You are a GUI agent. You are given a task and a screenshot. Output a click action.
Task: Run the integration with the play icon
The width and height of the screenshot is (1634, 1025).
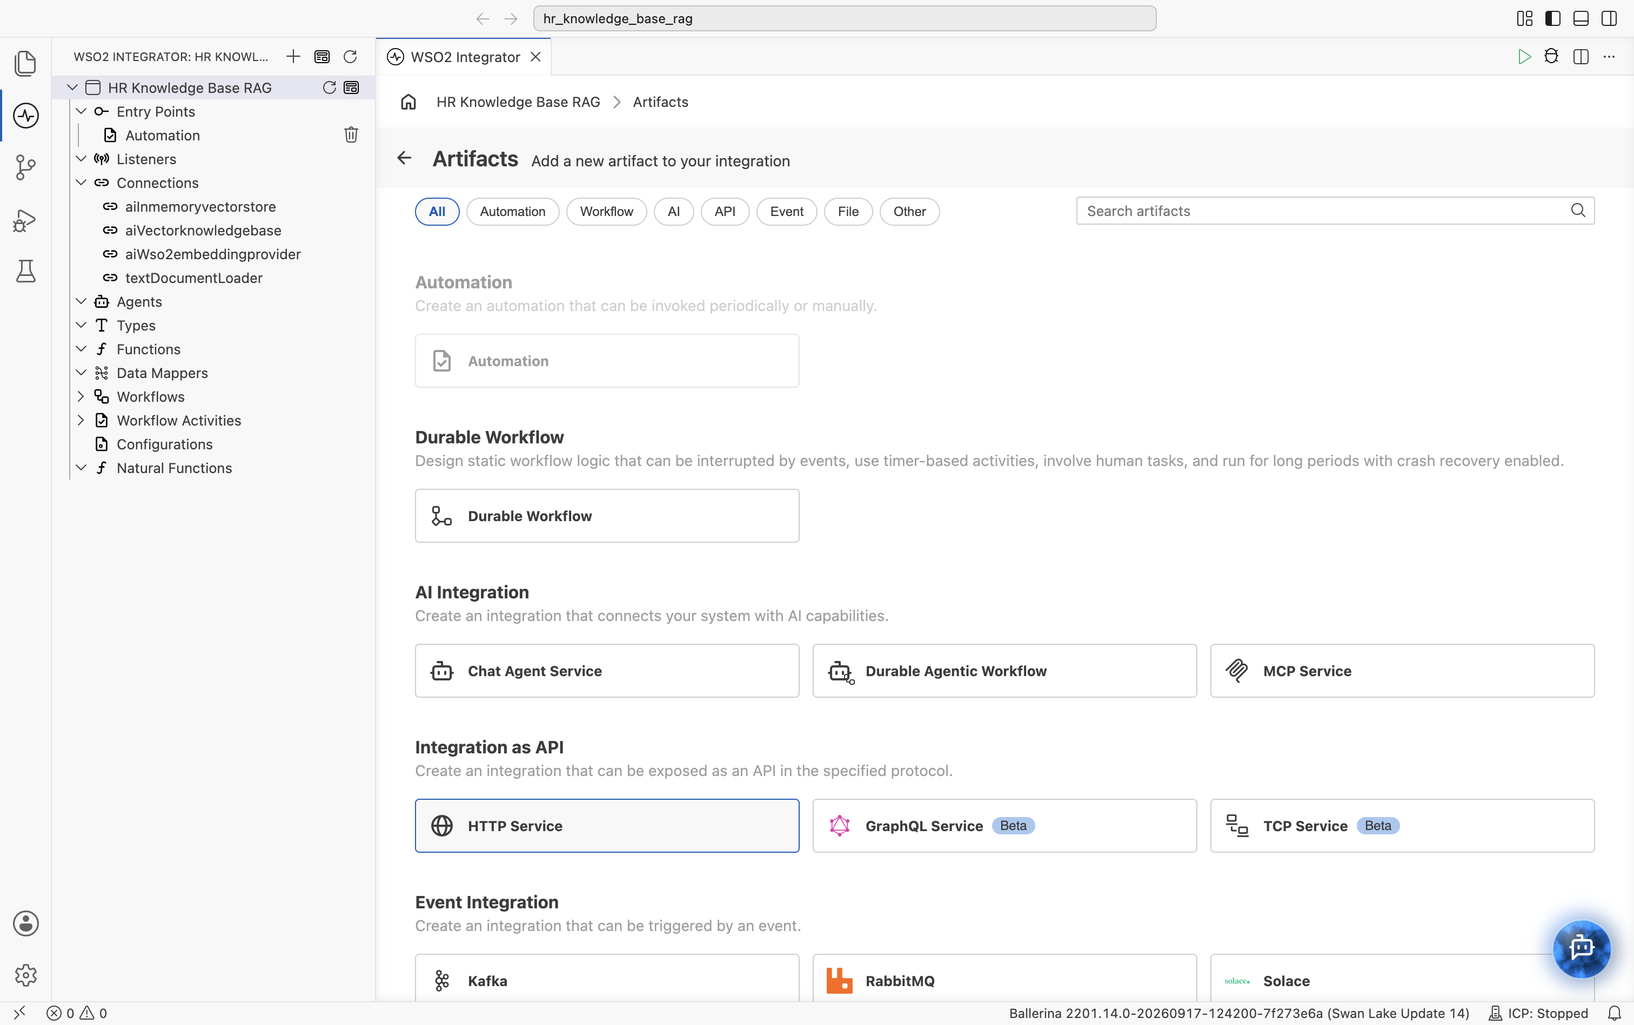tap(1524, 56)
